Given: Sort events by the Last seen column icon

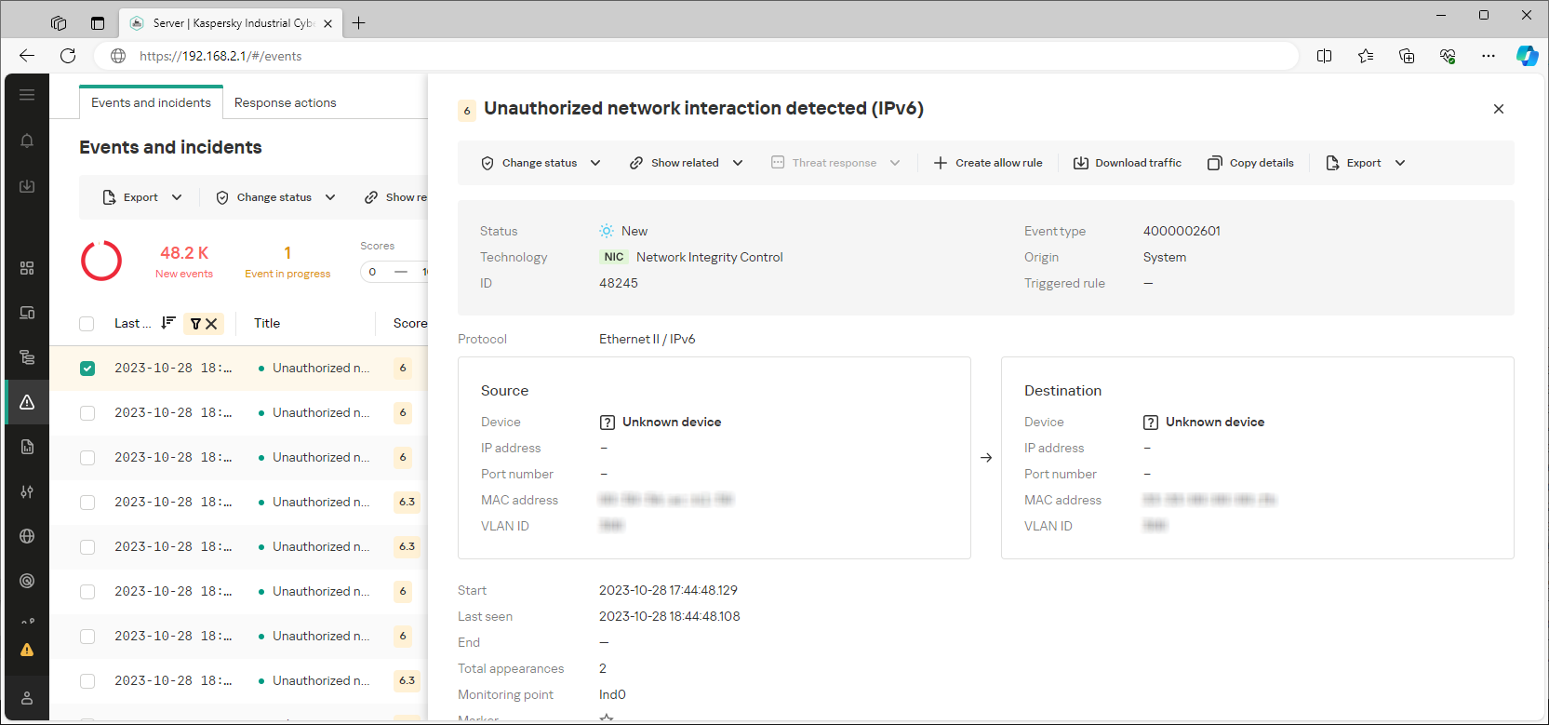Looking at the screenshot, I should click(x=167, y=323).
